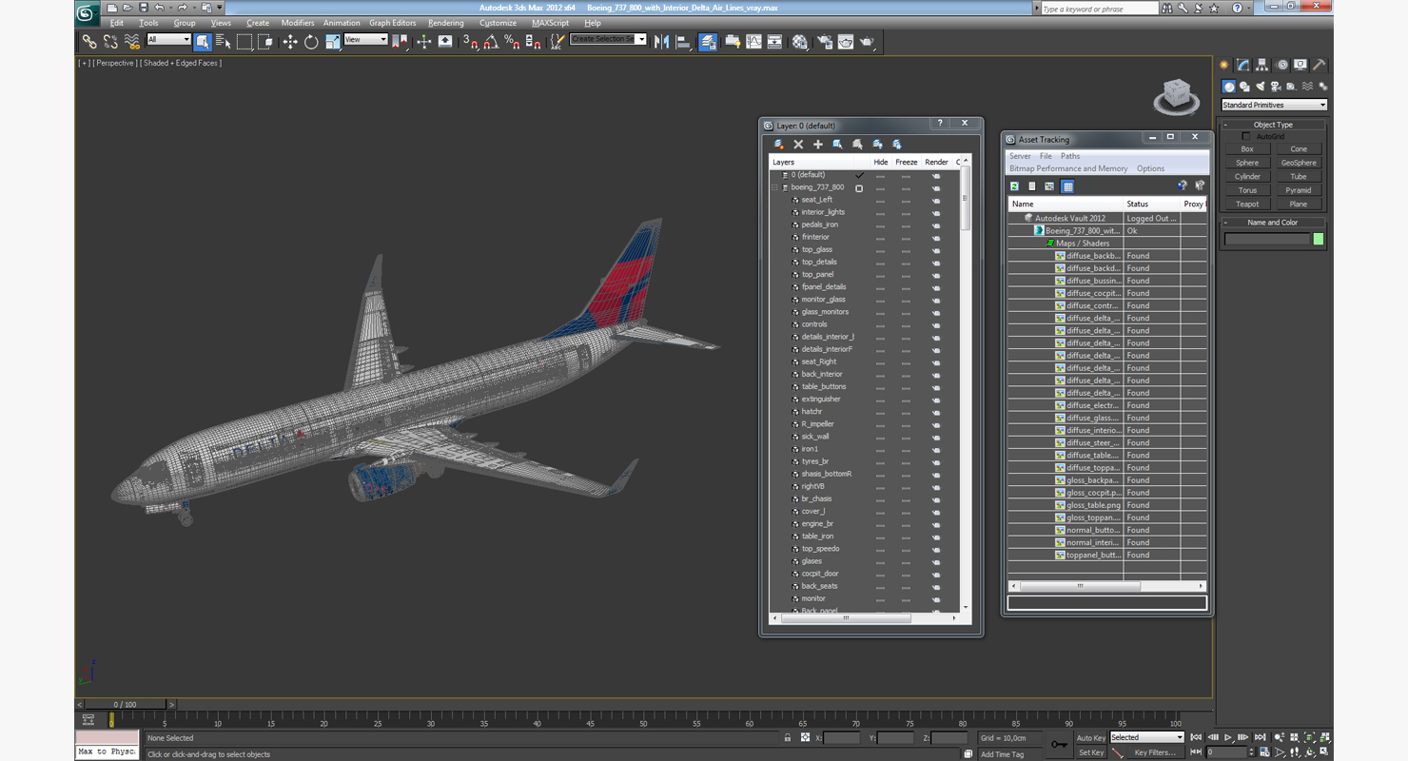The height and width of the screenshot is (761, 1408).
Task: Enable the AutoGrid checkbox
Action: click(x=1246, y=136)
